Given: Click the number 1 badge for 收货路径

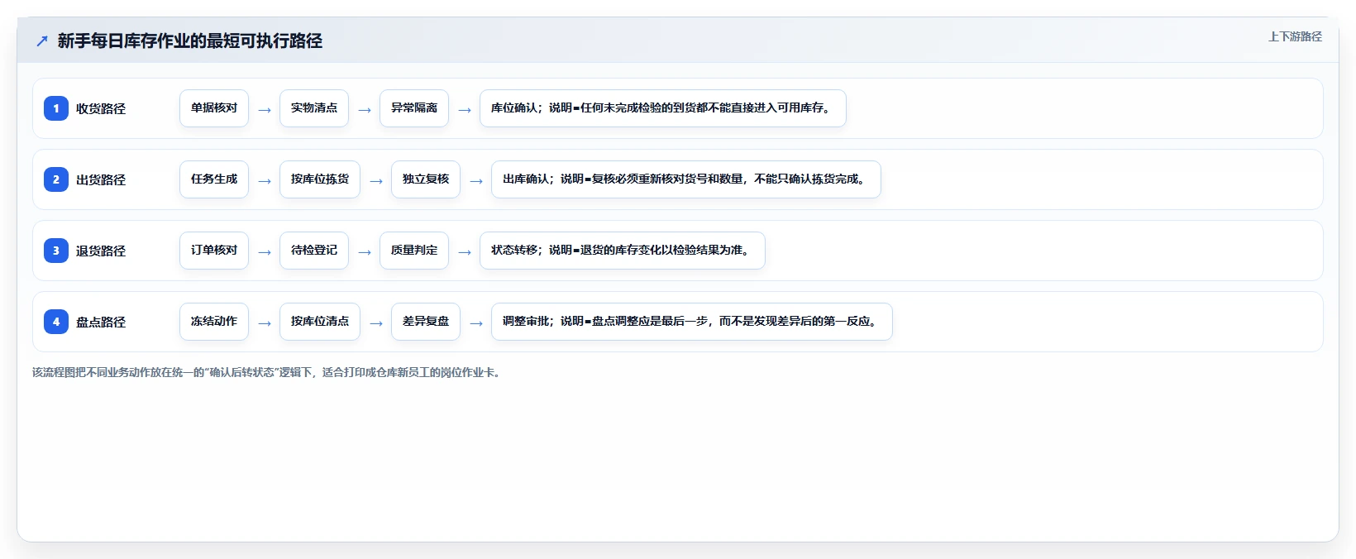Looking at the screenshot, I should pos(56,108).
